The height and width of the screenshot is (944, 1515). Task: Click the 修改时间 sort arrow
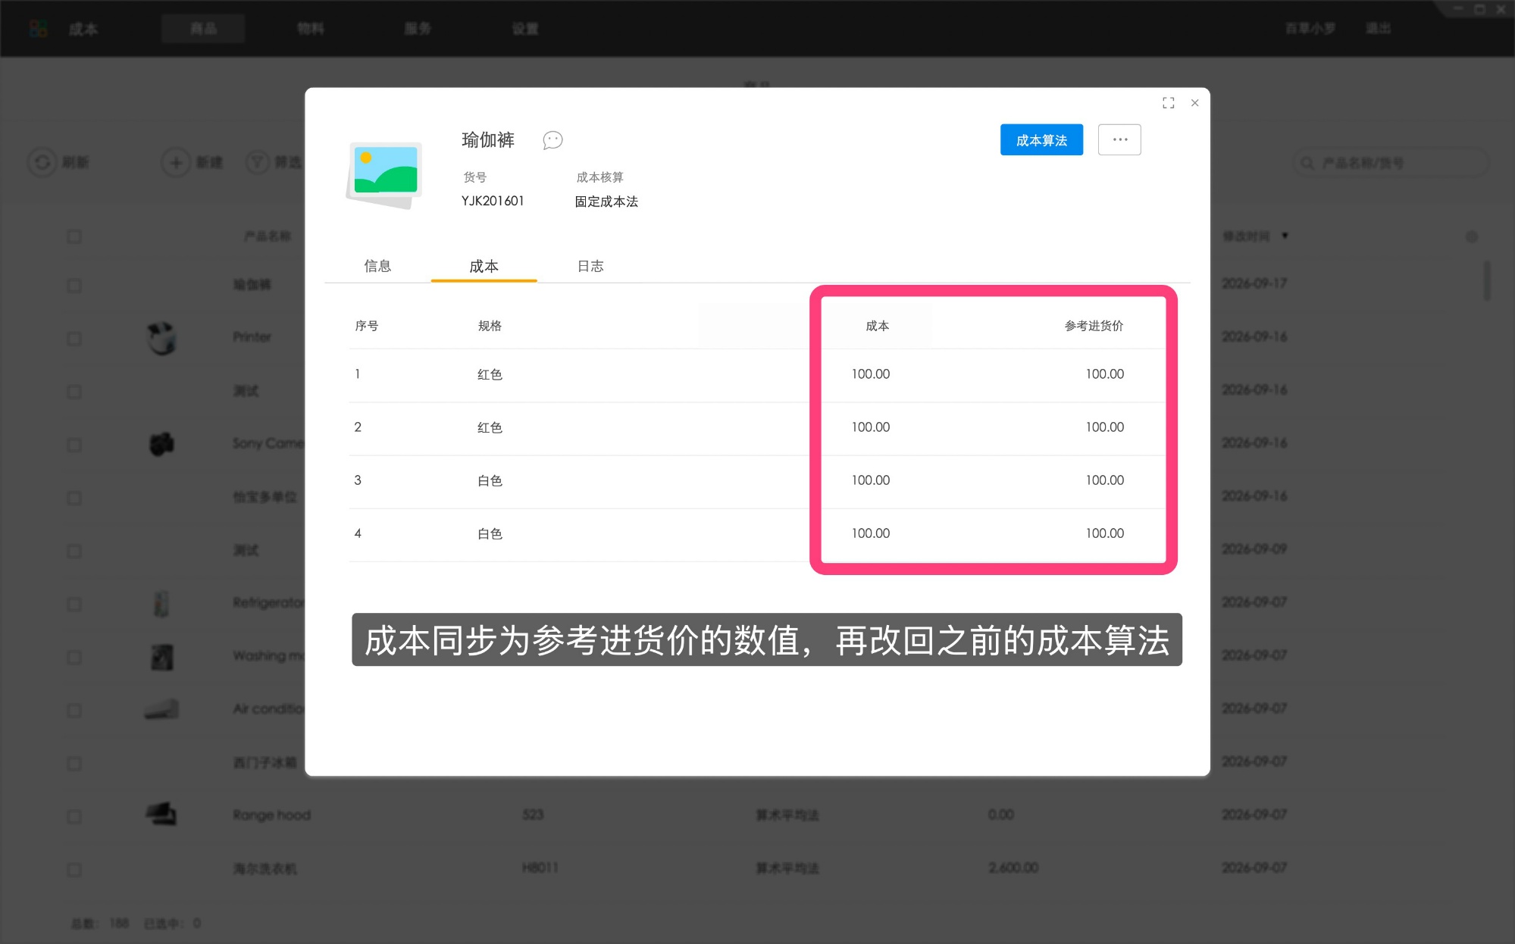(x=1285, y=236)
